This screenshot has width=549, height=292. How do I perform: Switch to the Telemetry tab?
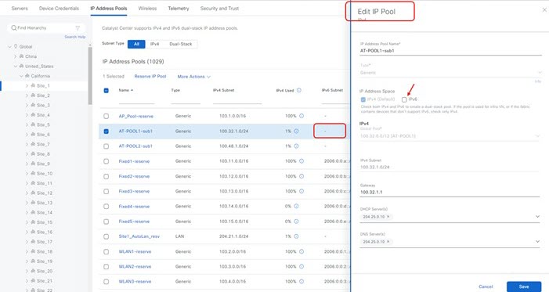(179, 9)
